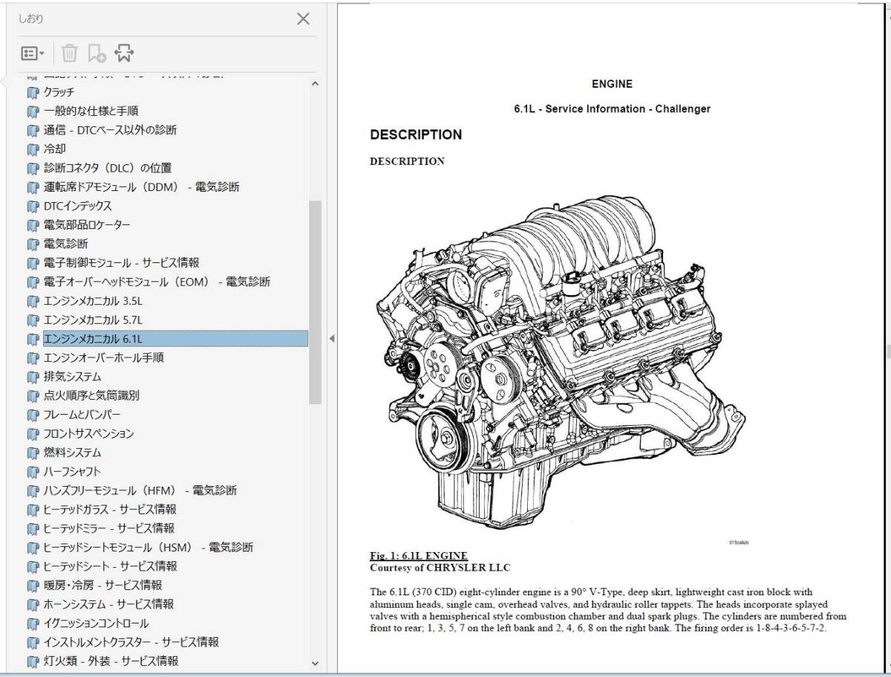Viewport: 891px width, 677px height.
Task: Click the 'Fig. 1: 6.1L ENGINE' caption
Action: click(419, 556)
